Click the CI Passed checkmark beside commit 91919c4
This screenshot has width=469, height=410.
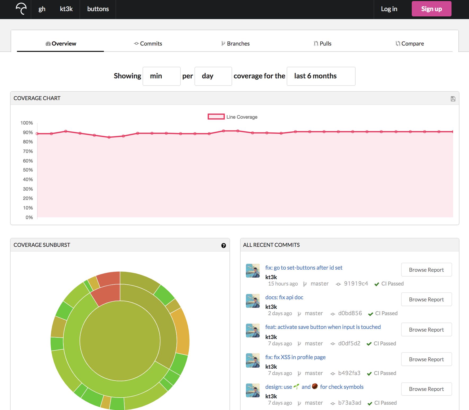point(377,284)
